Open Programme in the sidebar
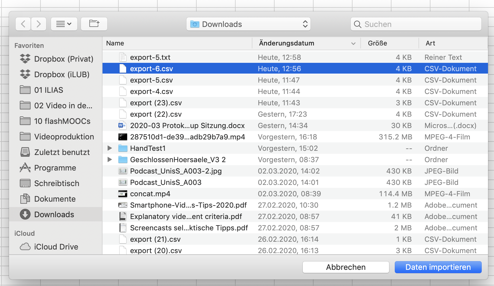Image resolution: width=494 pixels, height=286 pixels. pyautogui.click(x=56, y=168)
